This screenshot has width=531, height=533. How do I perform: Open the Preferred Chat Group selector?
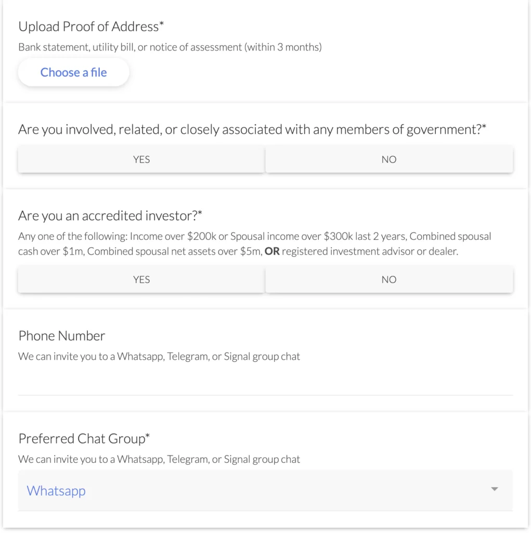click(265, 490)
